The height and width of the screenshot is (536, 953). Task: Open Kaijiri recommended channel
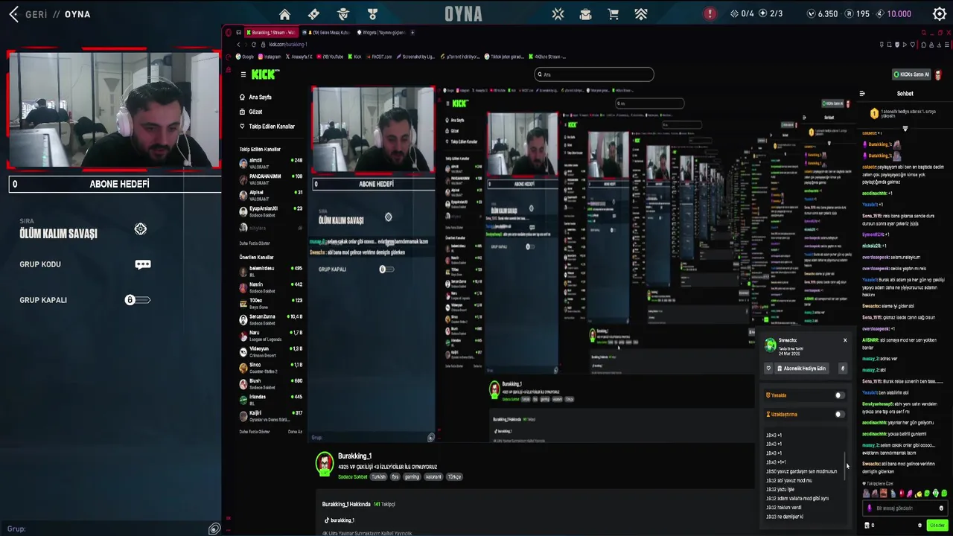click(270, 415)
